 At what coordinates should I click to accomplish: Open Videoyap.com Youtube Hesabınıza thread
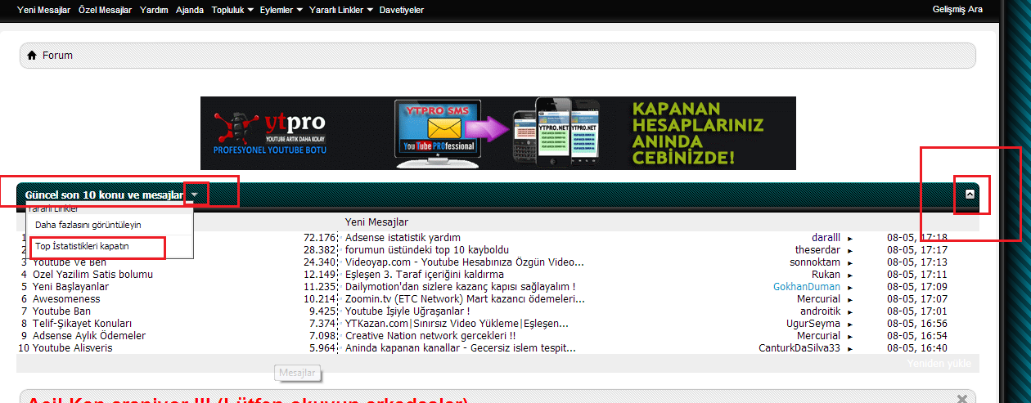465,262
